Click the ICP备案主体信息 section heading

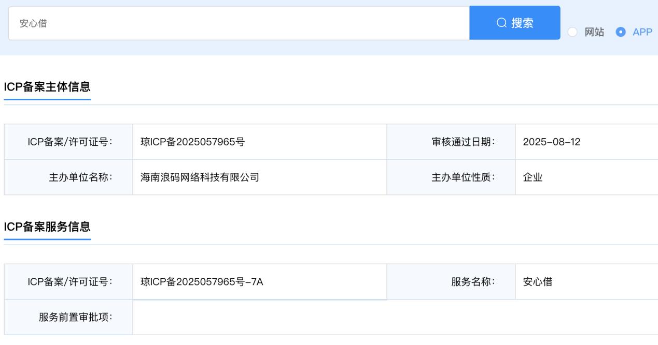47,87
